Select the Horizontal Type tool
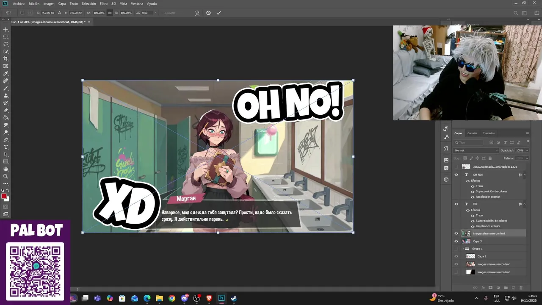Viewport: 542px width, 305px height. (6, 147)
